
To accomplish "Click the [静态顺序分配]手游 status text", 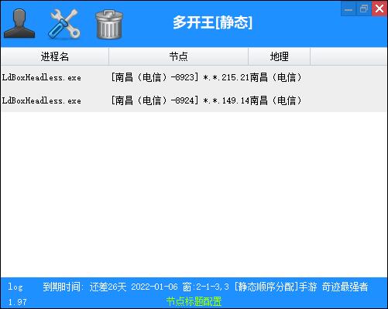I will 276,287.
